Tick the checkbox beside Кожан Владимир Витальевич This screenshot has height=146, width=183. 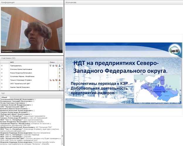tap(2, 73)
